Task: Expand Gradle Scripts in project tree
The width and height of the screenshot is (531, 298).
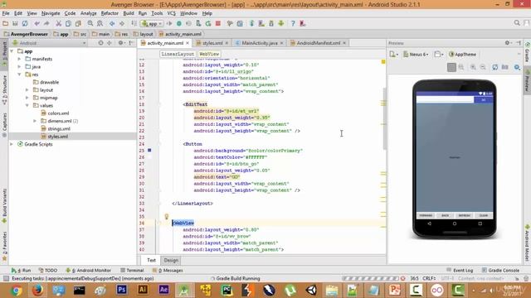Action: point(12,144)
